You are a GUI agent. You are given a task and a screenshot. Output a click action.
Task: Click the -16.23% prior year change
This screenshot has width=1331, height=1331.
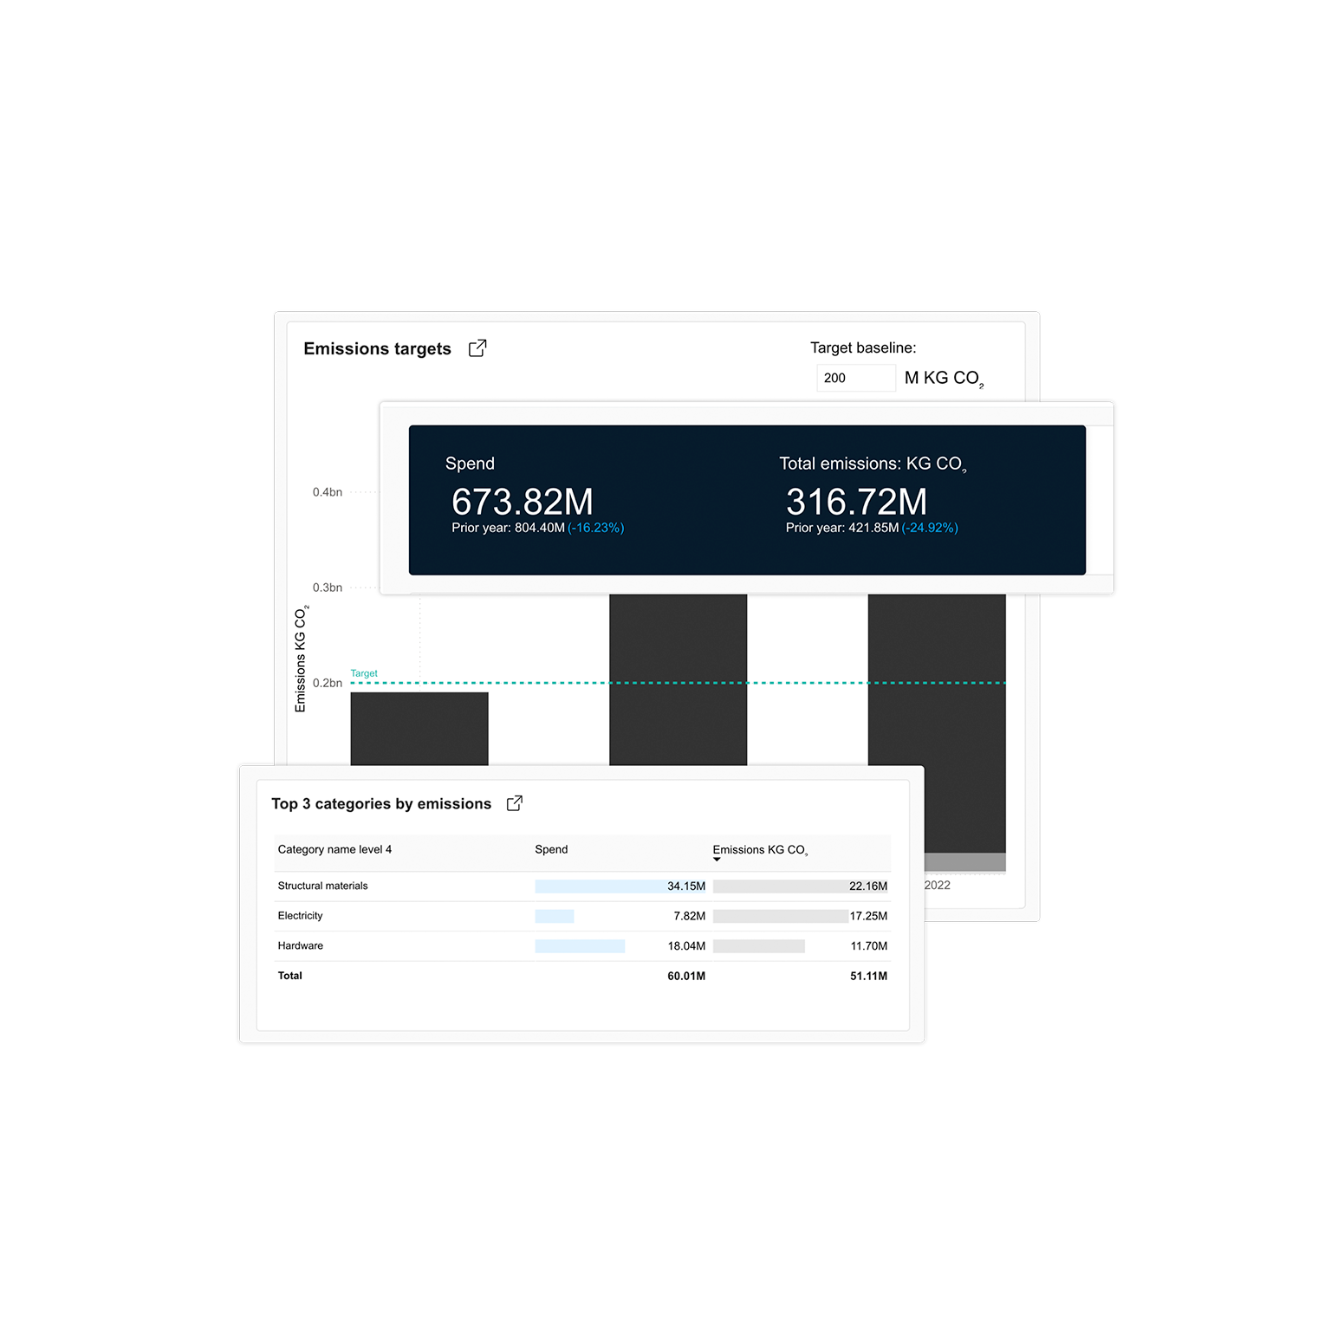[596, 528]
